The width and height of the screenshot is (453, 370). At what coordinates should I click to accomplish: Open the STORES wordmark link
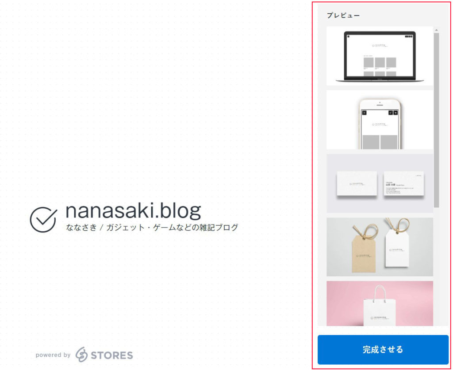coord(112,355)
